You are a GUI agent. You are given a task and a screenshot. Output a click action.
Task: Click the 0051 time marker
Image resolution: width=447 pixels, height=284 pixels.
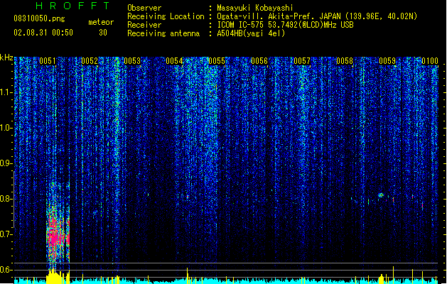coord(48,61)
